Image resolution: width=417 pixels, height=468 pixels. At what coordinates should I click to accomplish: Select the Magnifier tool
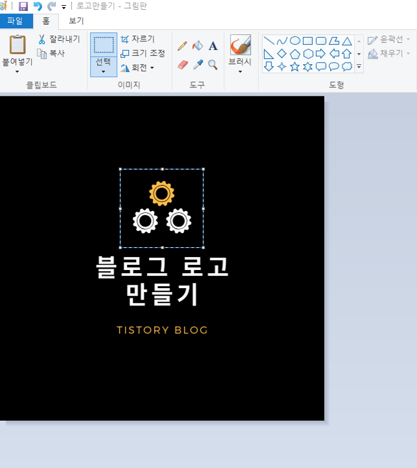[x=213, y=65]
